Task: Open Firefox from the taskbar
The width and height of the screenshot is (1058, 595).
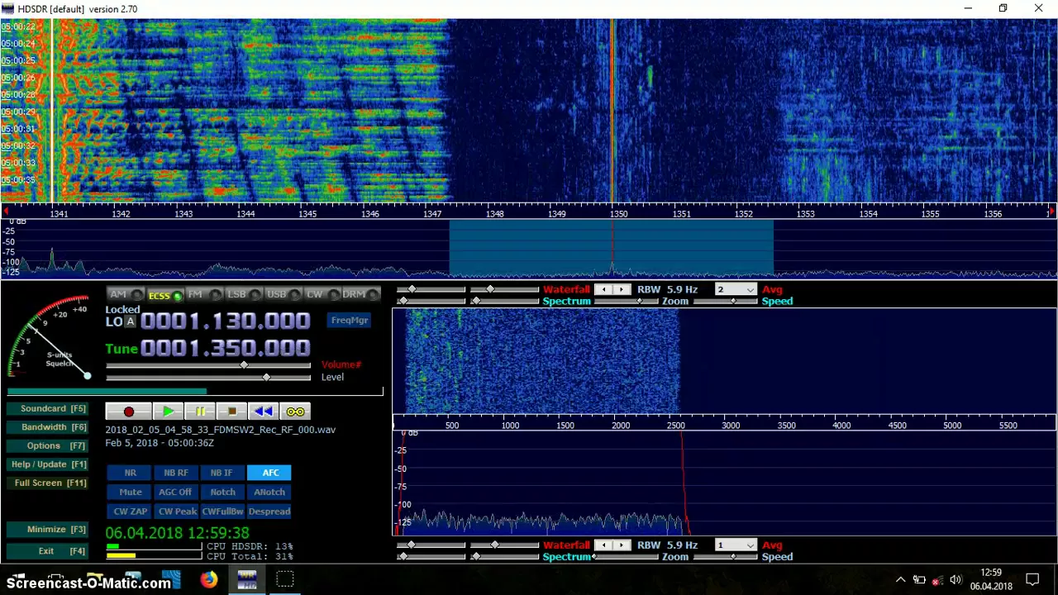Action: [x=209, y=579]
